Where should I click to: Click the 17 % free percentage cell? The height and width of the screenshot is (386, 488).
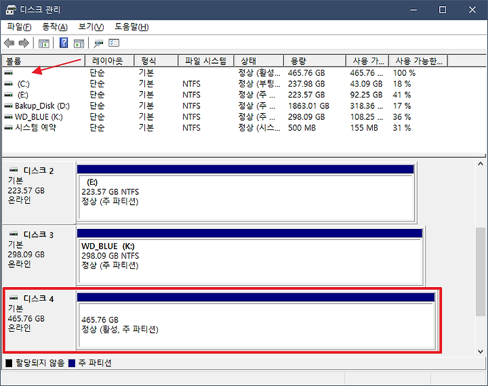(402, 106)
